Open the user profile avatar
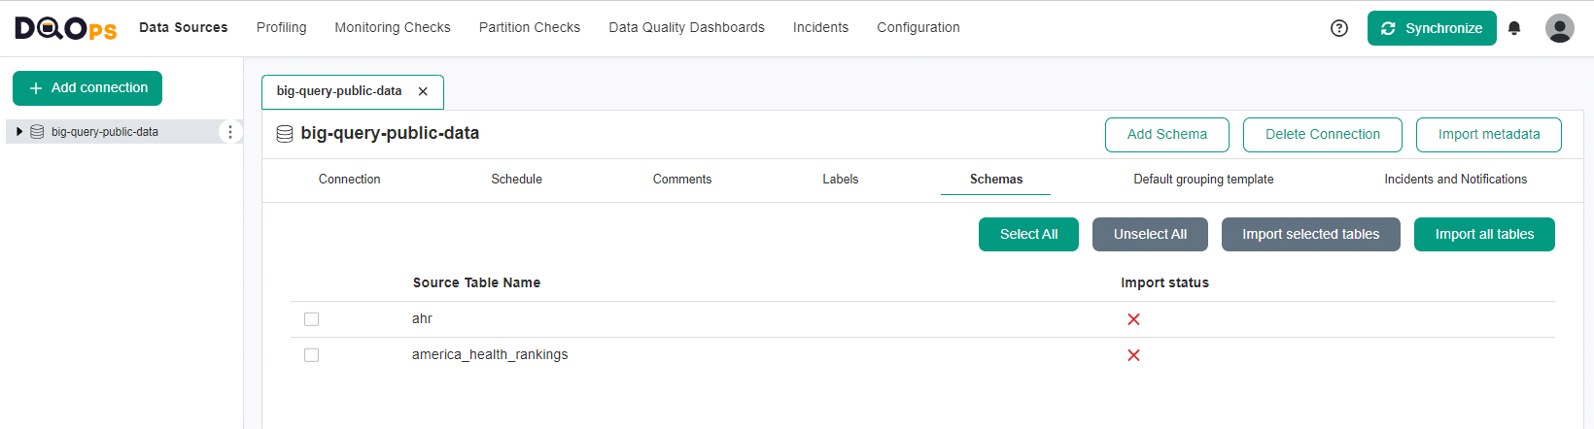Image resolution: width=1594 pixels, height=429 pixels. (x=1560, y=28)
